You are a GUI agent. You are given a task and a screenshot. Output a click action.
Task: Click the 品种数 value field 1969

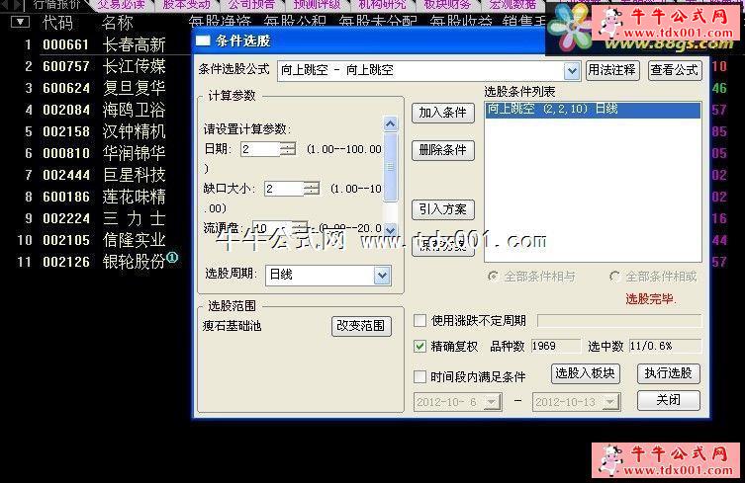click(x=555, y=347)
